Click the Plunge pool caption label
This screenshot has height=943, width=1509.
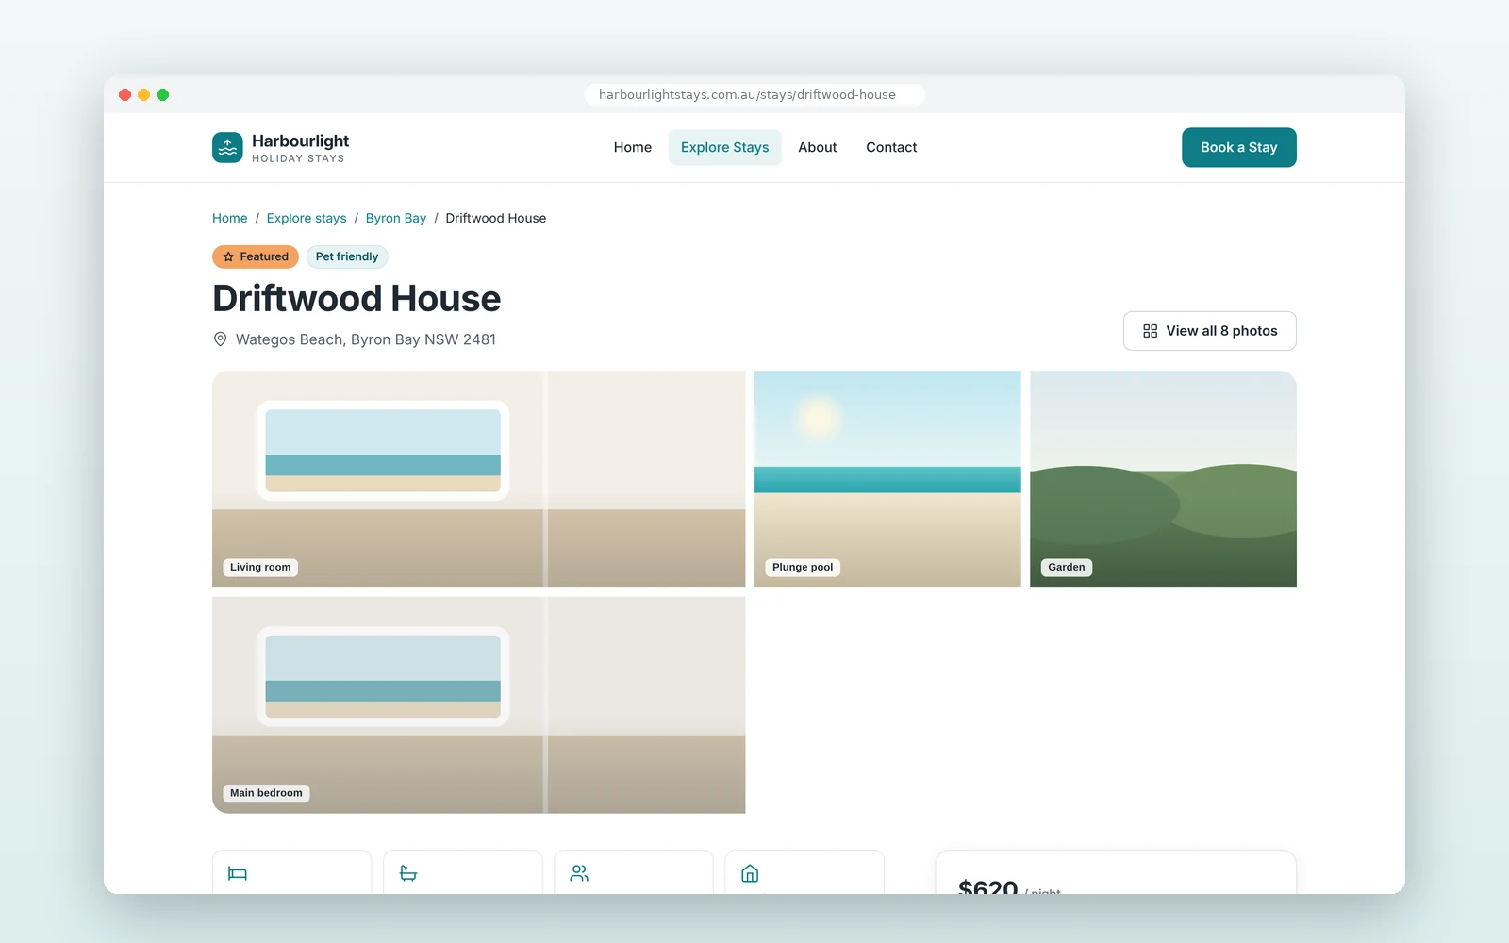click(x=803, y=567)
